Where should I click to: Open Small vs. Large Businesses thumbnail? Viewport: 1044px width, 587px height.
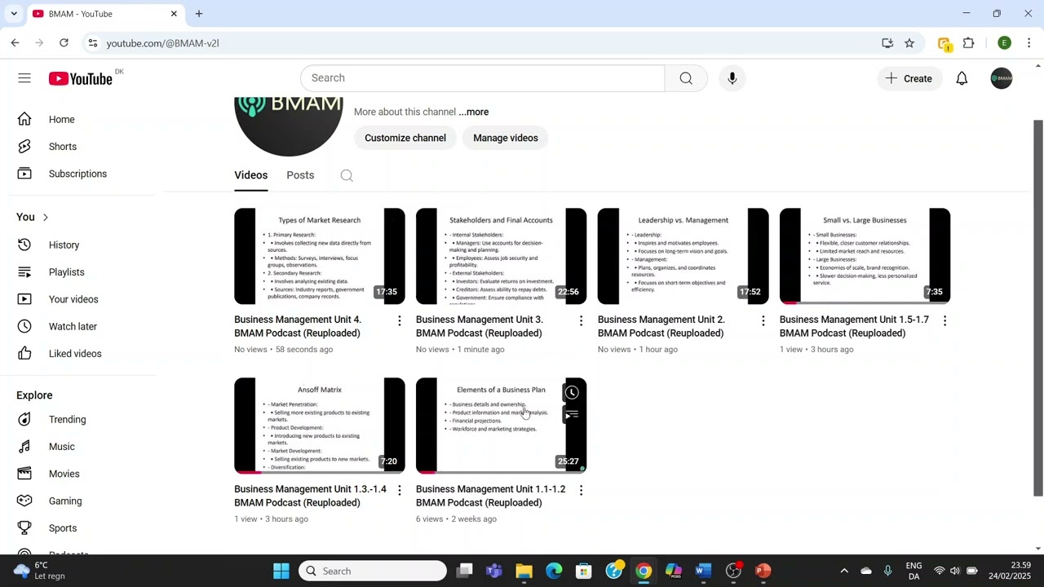(865, 256)
